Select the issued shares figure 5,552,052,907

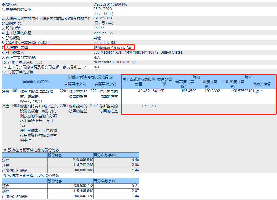click(105, 43)
